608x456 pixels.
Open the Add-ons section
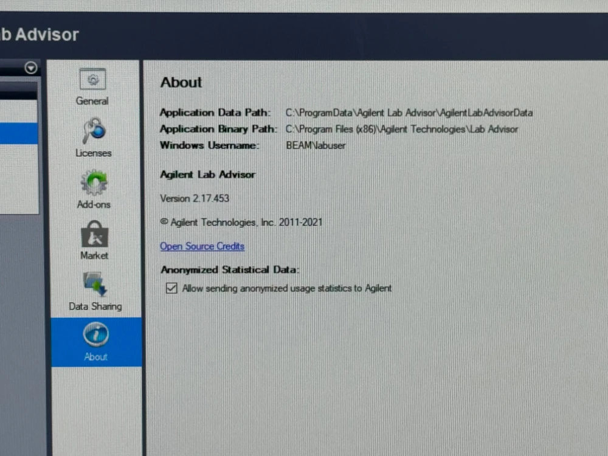pyautogui.click(x=94, y=189)
